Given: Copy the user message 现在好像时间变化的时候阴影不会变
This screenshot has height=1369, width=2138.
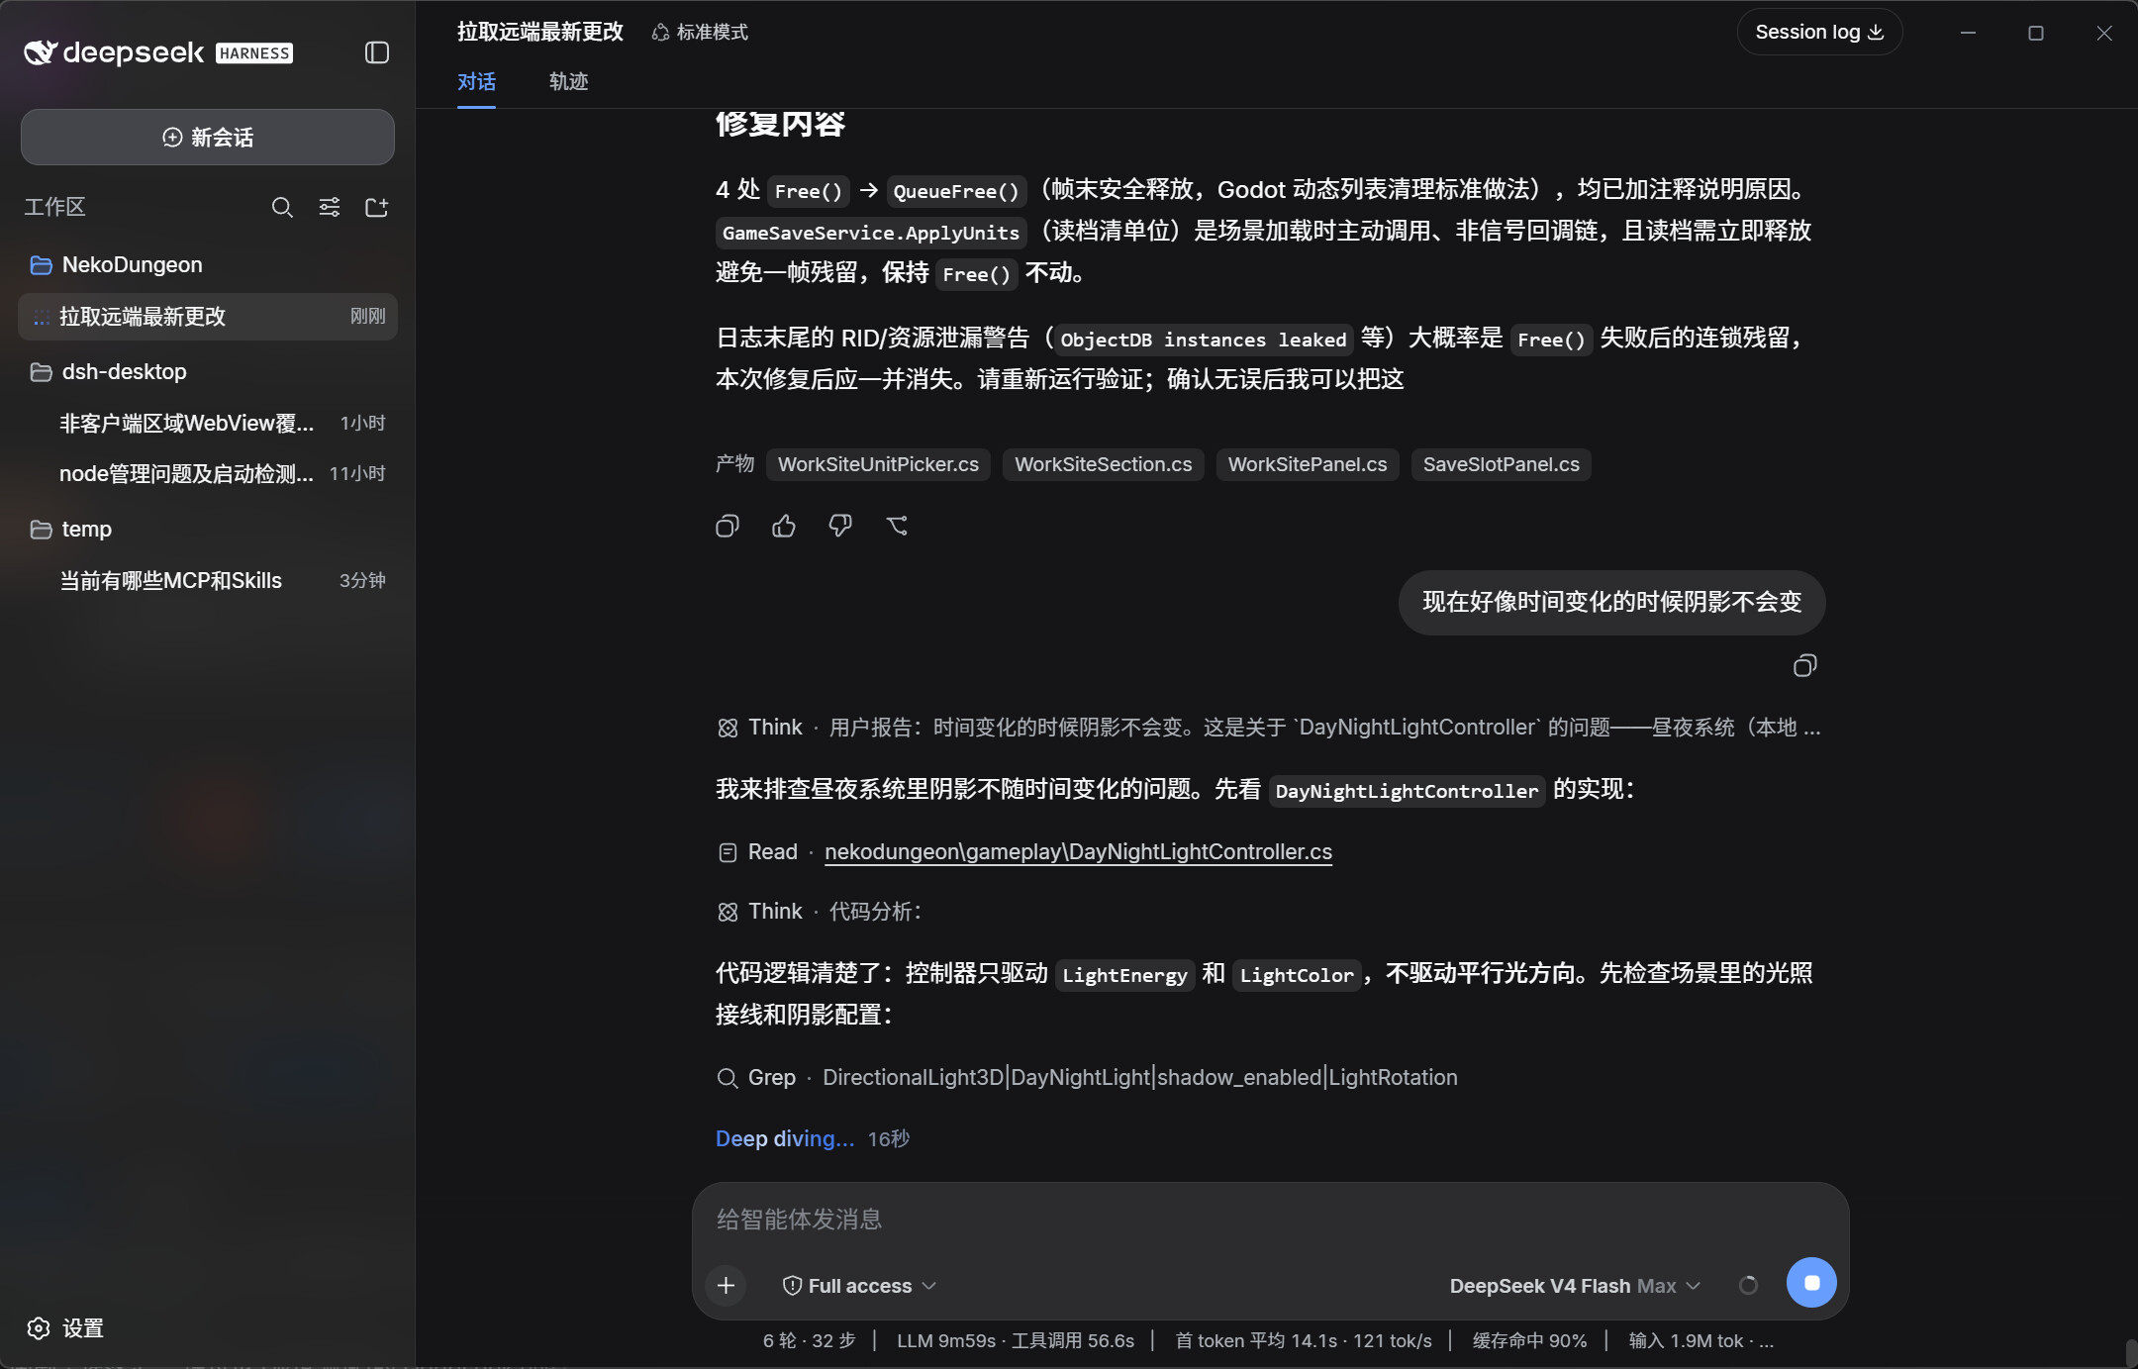Looking at the screenshot, I should pos(1804,666).
